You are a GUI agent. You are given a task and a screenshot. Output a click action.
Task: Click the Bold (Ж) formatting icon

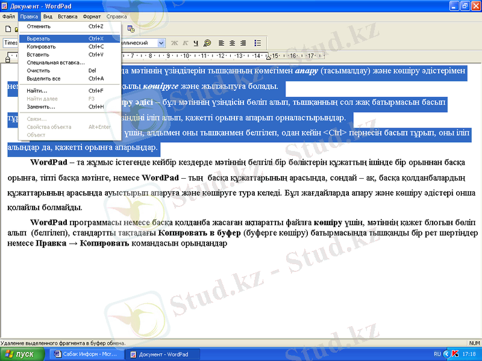point(175,43)
